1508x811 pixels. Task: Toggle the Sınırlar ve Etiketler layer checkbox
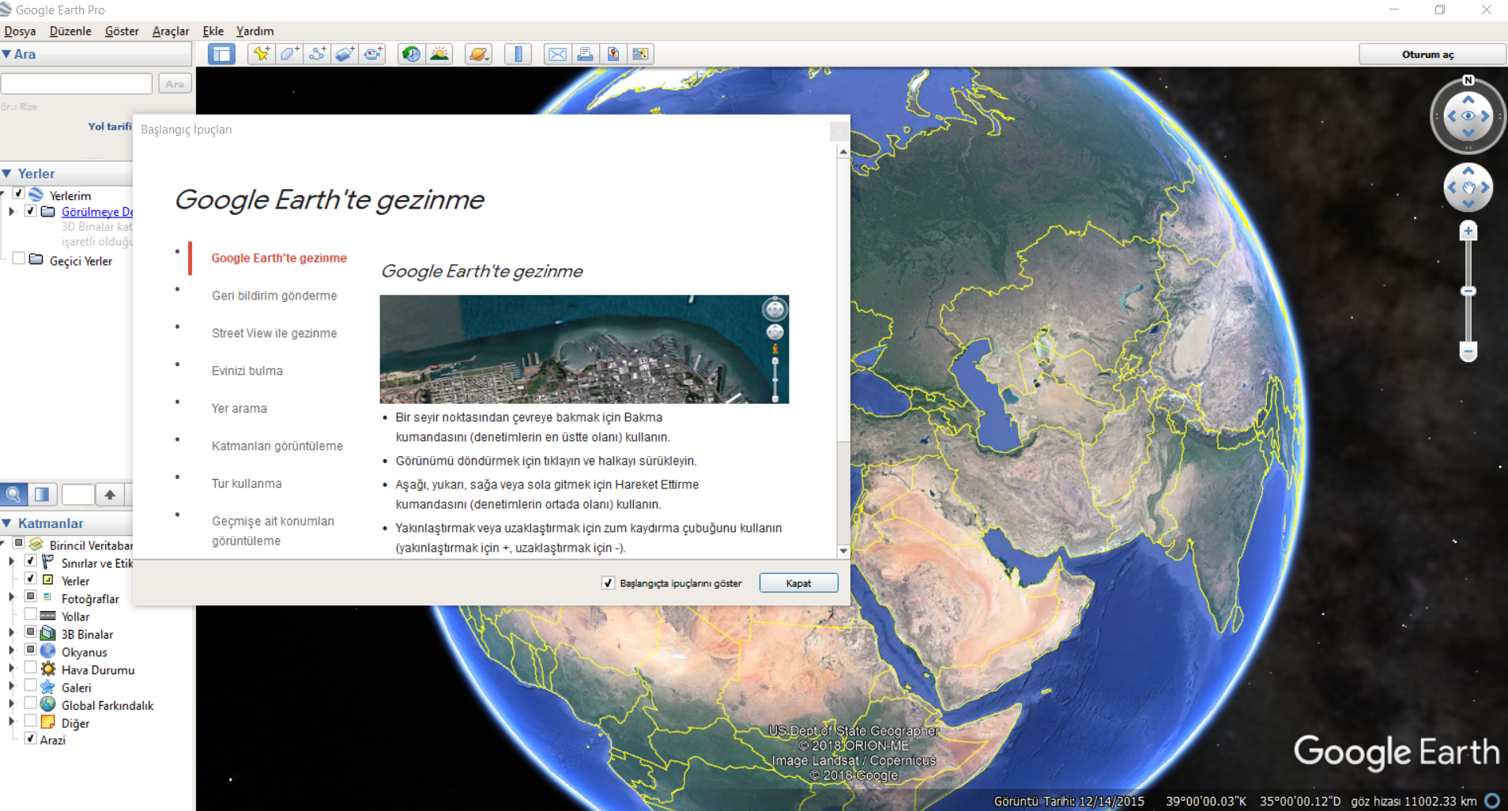pyautogui.click(x=31, y=560)
